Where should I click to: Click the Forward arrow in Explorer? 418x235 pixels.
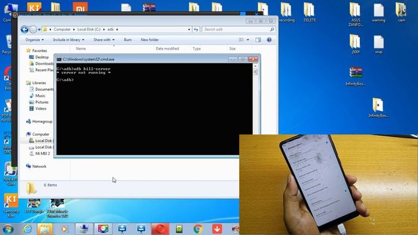point(33,29)
